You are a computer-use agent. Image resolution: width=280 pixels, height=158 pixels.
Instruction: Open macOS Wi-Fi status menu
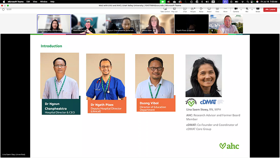242,2
